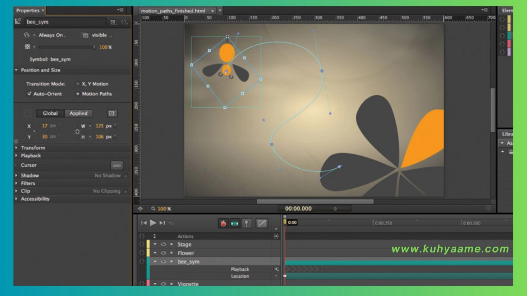The width and height of the screenshot is (527, 296).
Task: Open actions braces icon next to bee_sym name field
Action: coord(124,22)
